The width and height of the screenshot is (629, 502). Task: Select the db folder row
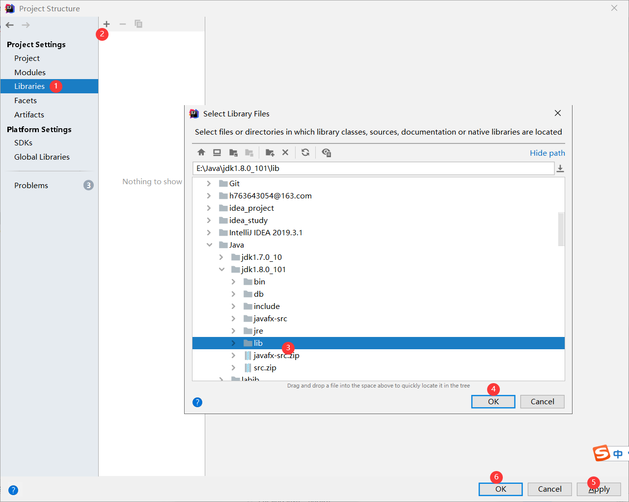pos(379,294)
